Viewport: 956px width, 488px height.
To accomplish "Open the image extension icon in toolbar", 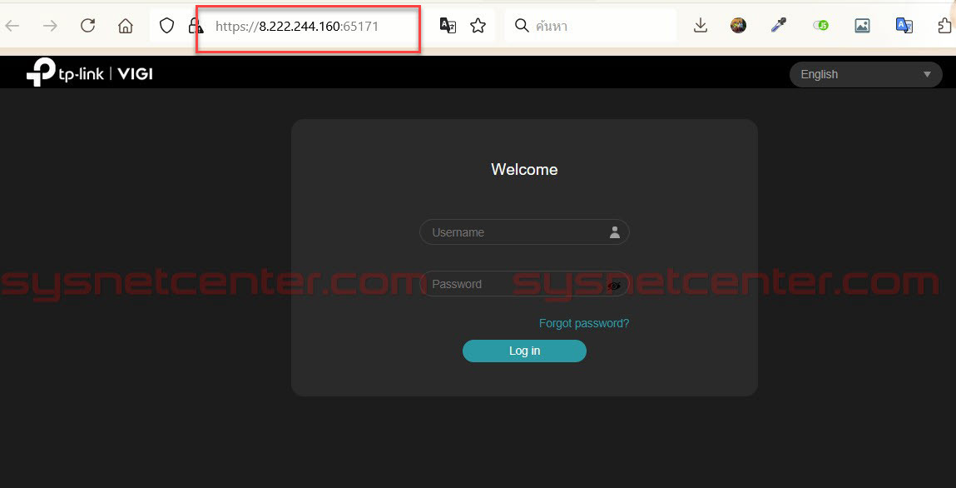I will 862,26.
